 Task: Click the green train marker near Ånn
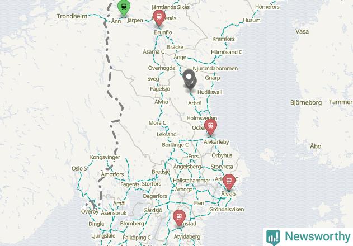tap(124, 8)
